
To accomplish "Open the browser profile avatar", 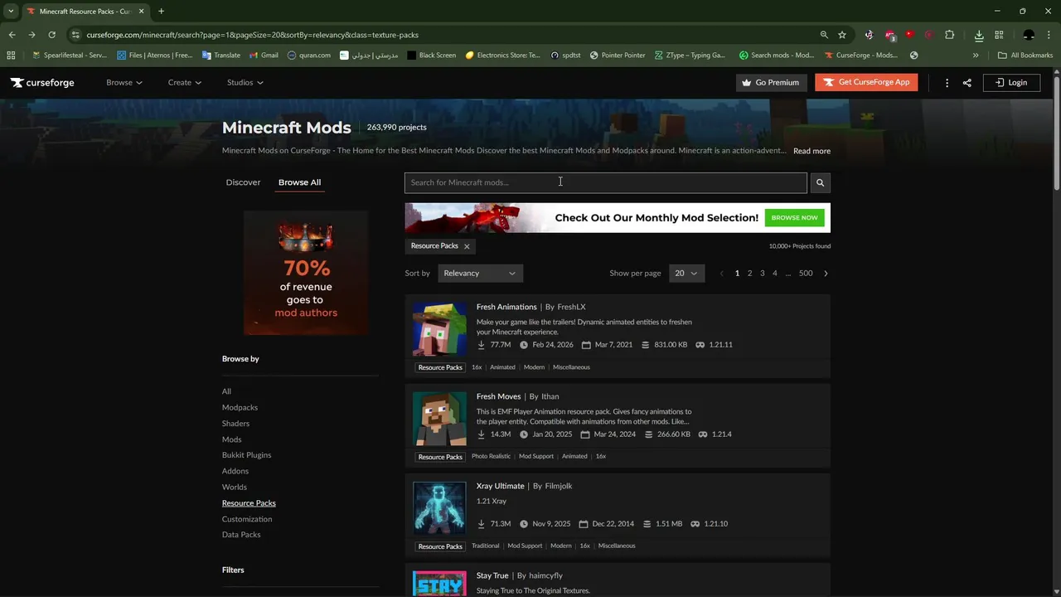I will pyautogui.click(x=1029, y=35).
